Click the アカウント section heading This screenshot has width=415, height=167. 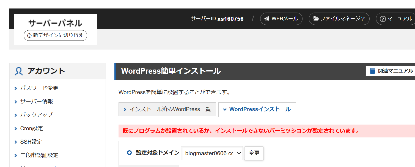[x=46, y=71]
